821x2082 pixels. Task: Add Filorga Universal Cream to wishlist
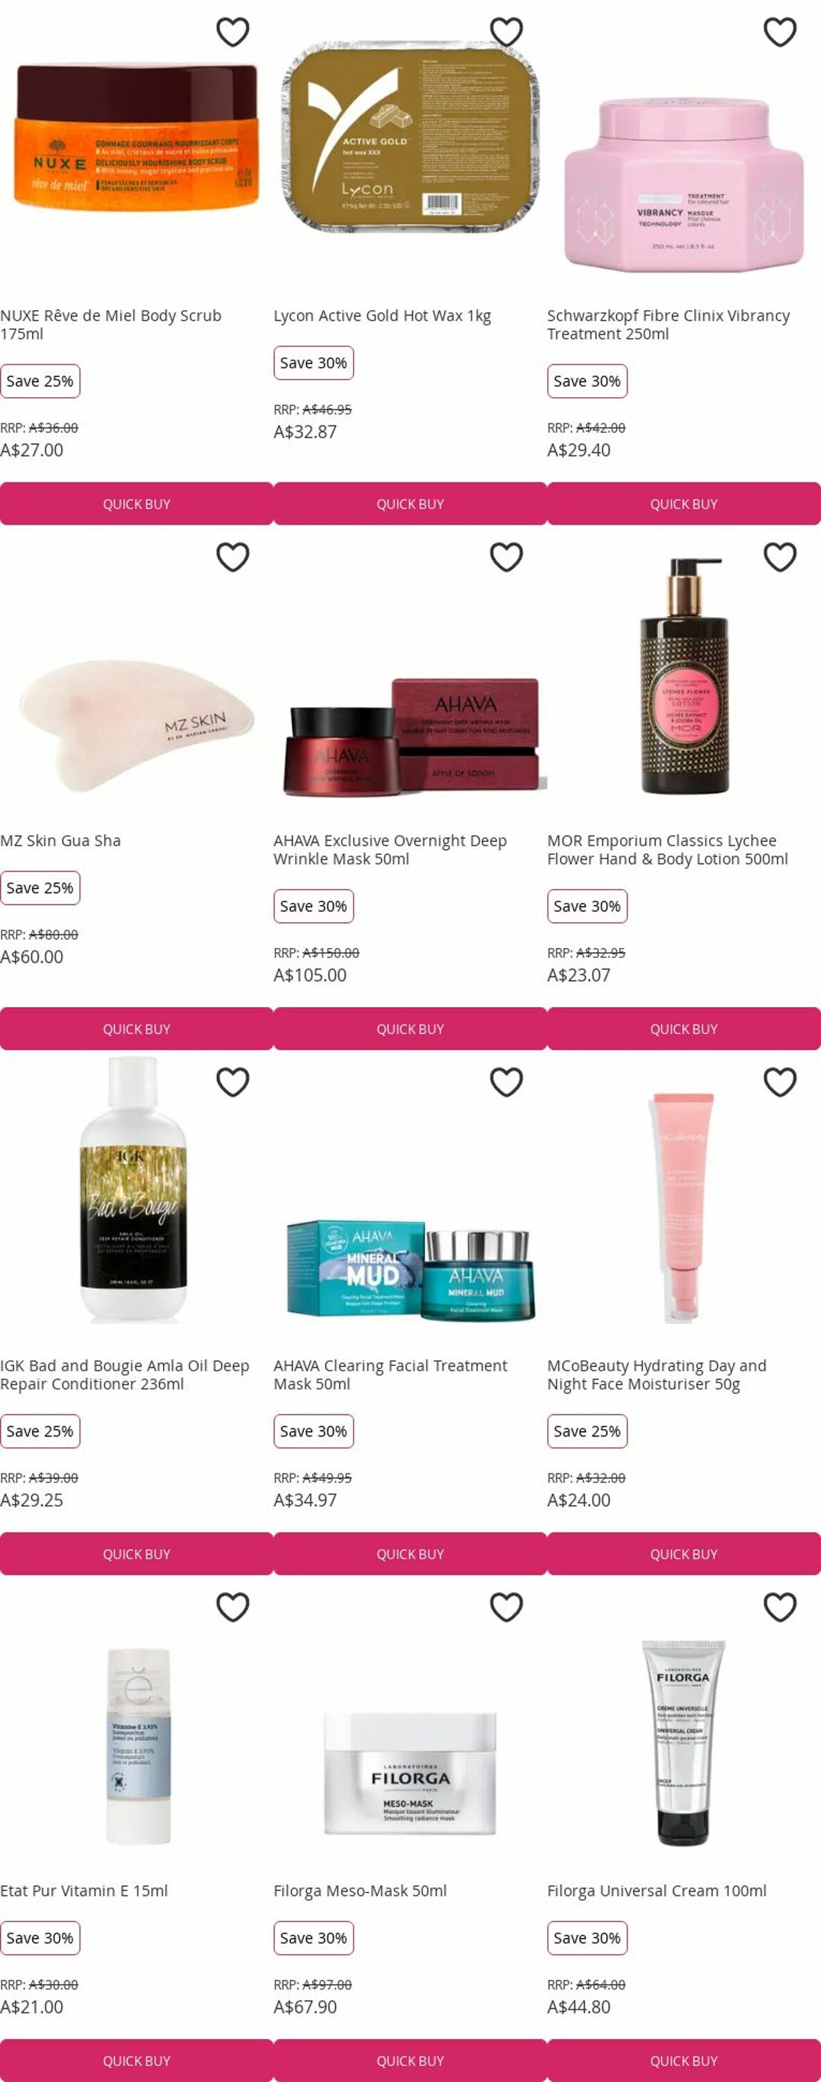coord(780,1607)
